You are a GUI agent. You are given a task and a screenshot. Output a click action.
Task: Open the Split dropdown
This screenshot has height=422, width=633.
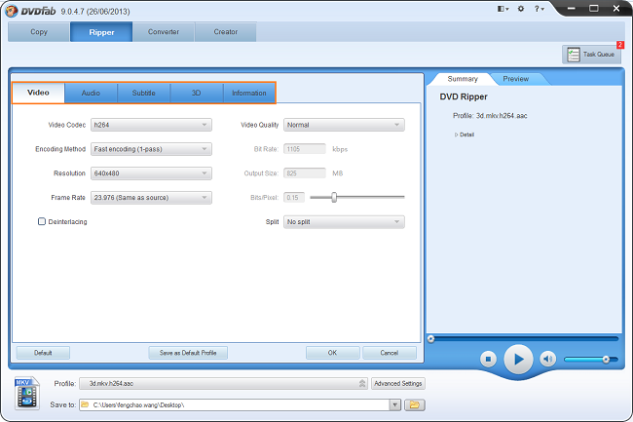(344, 221)
